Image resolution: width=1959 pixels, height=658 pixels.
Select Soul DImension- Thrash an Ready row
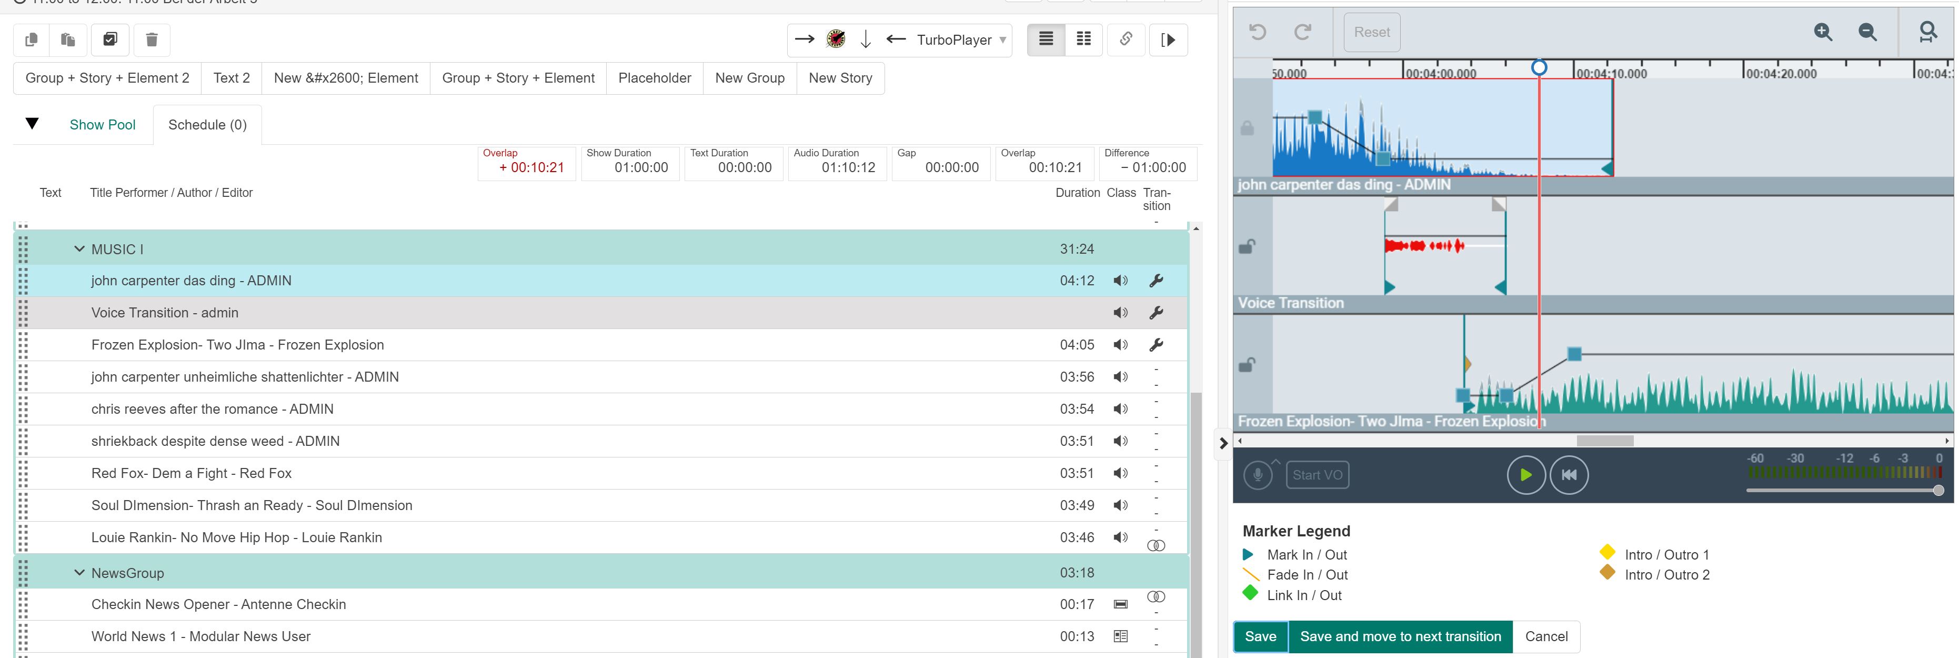(601, 505)
